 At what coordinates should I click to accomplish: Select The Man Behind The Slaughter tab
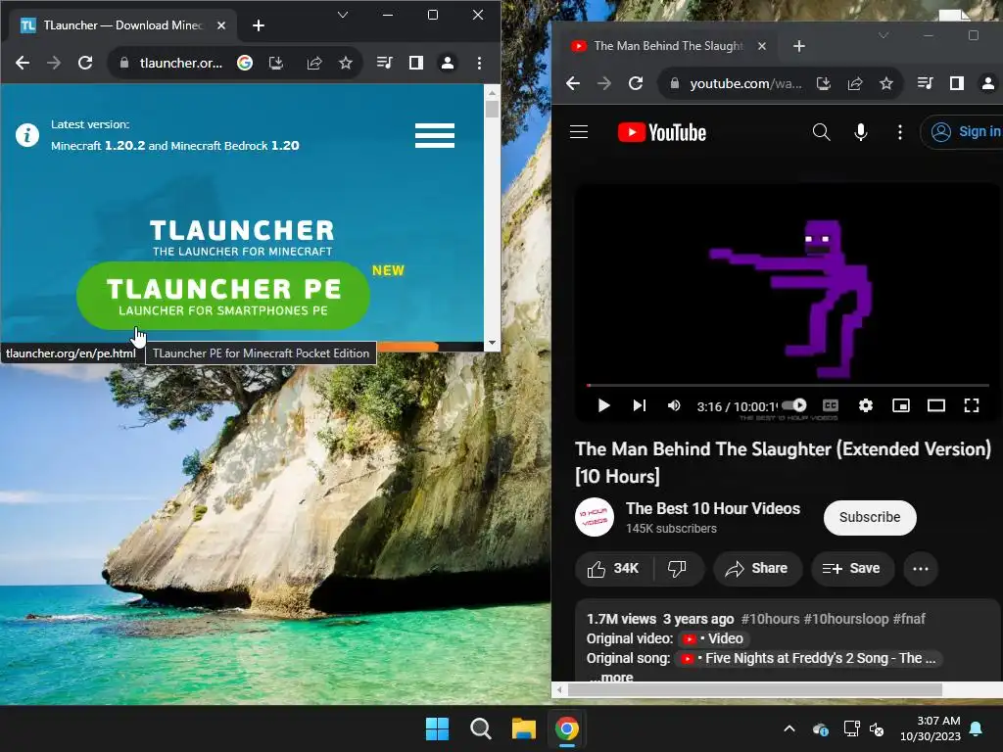click(668, 46)
